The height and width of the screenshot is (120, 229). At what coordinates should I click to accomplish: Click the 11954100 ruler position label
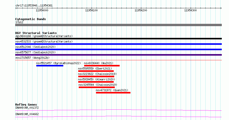[x=91, y=10]
